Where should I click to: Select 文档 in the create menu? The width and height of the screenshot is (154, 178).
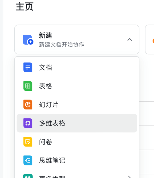coord(77,68)
